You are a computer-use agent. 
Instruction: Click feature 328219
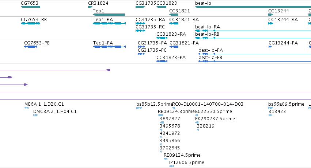(x=205, y=126)
